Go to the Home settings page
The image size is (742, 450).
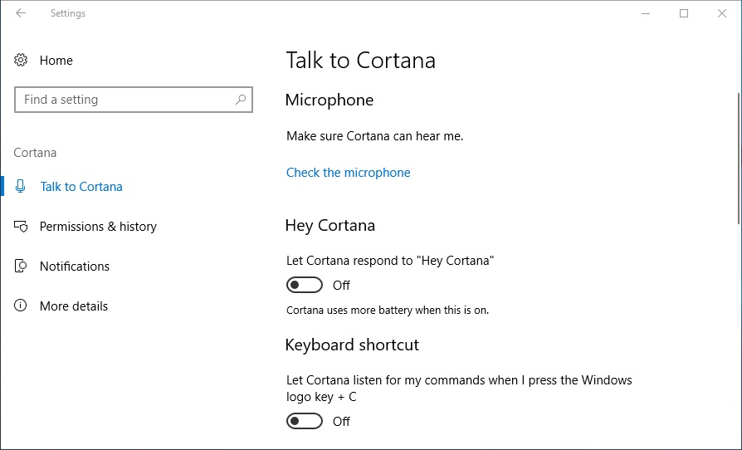[x=56, y=61]
